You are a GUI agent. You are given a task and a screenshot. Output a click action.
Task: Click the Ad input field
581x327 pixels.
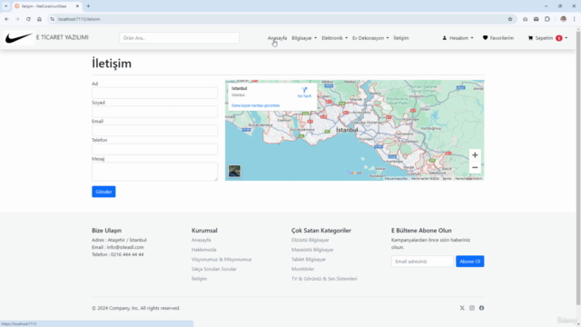[x=155, y=93]
